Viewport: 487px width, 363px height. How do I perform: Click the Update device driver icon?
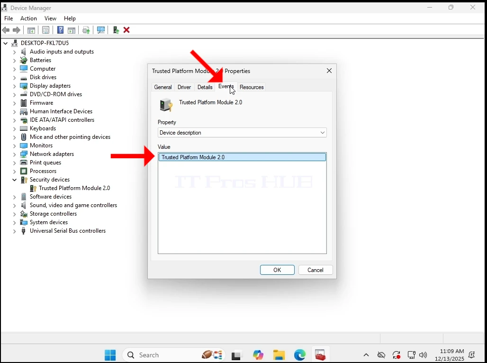(x=86, y=30)
